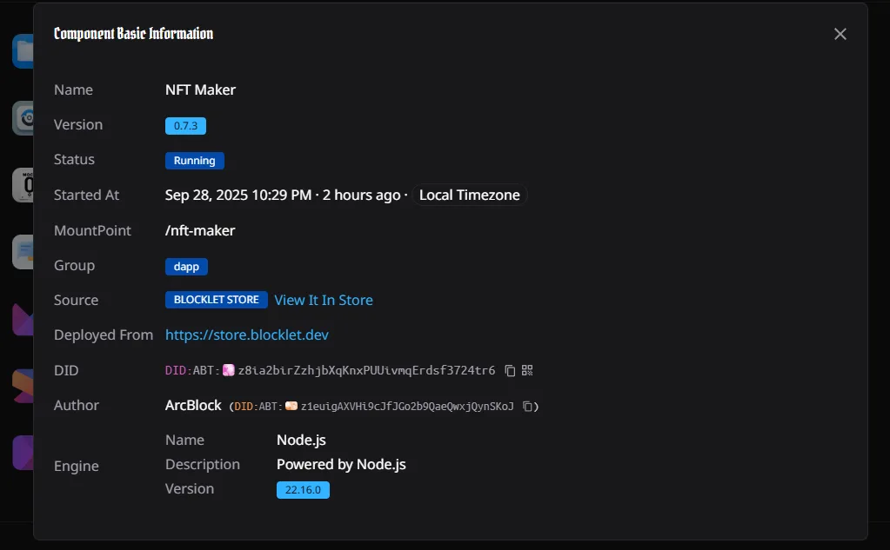Click the 22.16.0 engine version badge

[303, 490]
